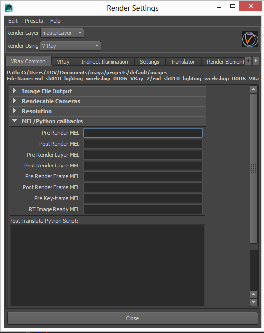Click the V-Ray logo icon
The image size is (264, 333).
tap(250, 39)
